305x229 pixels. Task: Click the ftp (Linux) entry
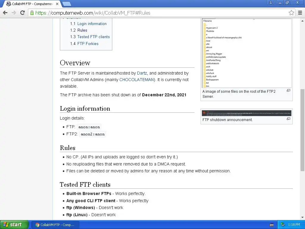tap(91, 215)
